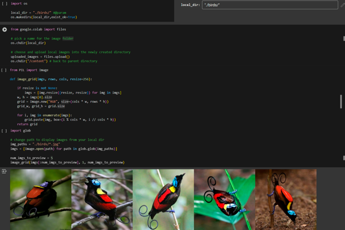
Task: Click the line 'return grid'
Action: pyautogui.click(x=27, y=124)
